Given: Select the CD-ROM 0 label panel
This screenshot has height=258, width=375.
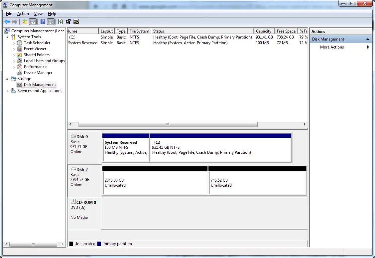Looking at the screenshot, I should coord(85,213).
